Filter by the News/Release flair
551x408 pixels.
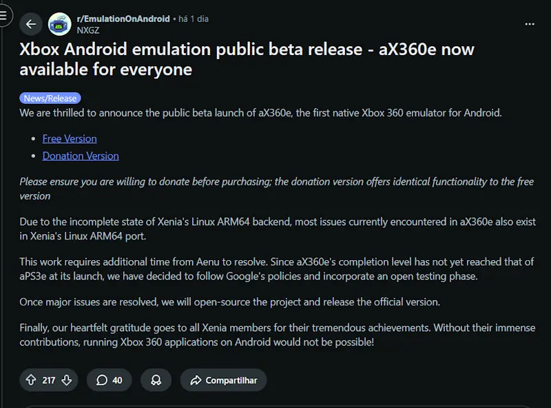pos(50,98)
